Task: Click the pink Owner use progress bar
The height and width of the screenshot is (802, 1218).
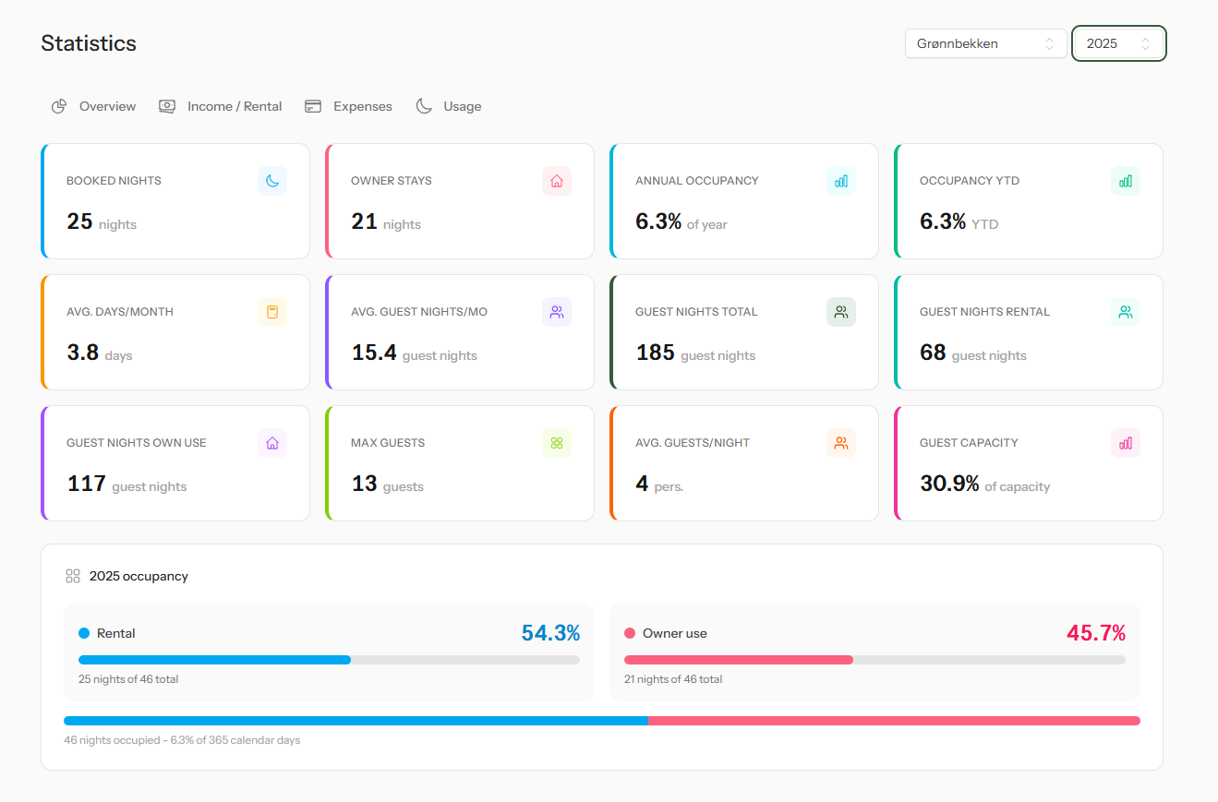Action: (x=874, y=660)
